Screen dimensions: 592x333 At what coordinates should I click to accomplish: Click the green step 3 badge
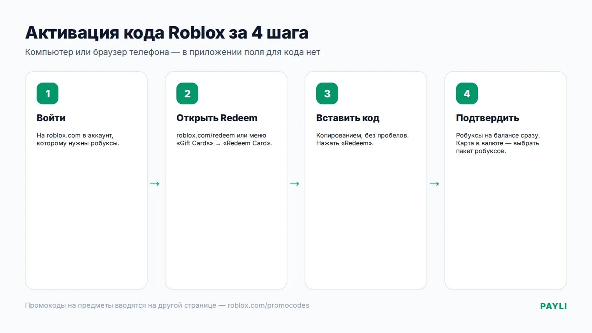pos(327,93)
